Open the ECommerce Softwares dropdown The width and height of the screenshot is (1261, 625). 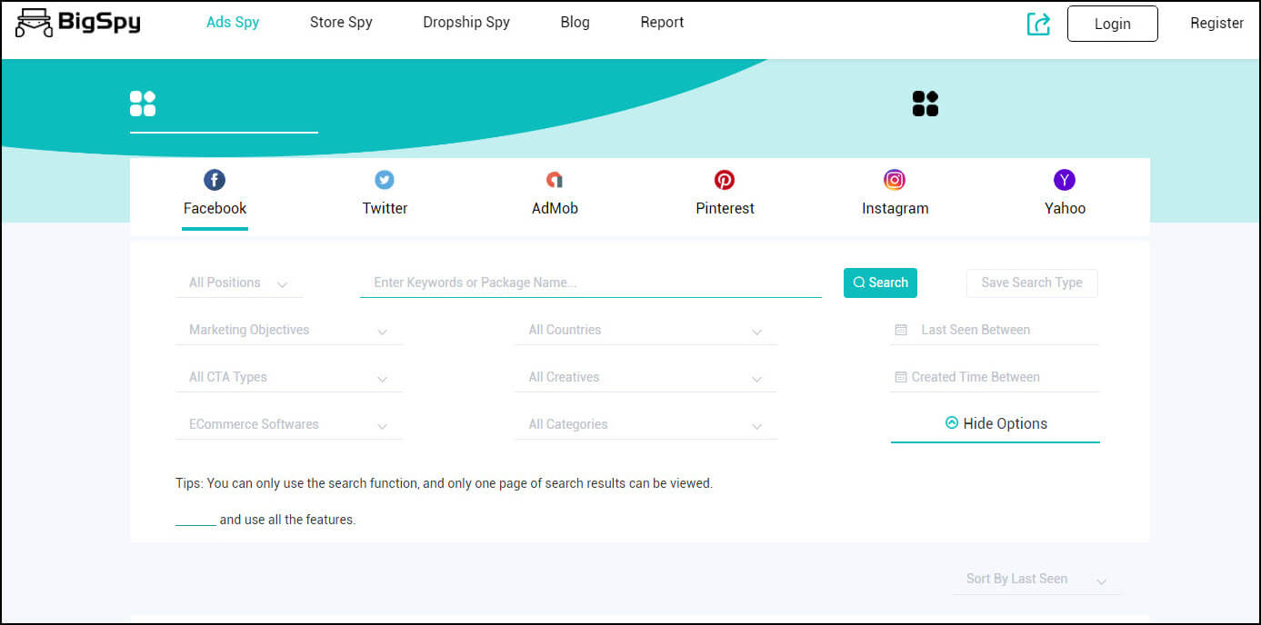coord(289,425)
